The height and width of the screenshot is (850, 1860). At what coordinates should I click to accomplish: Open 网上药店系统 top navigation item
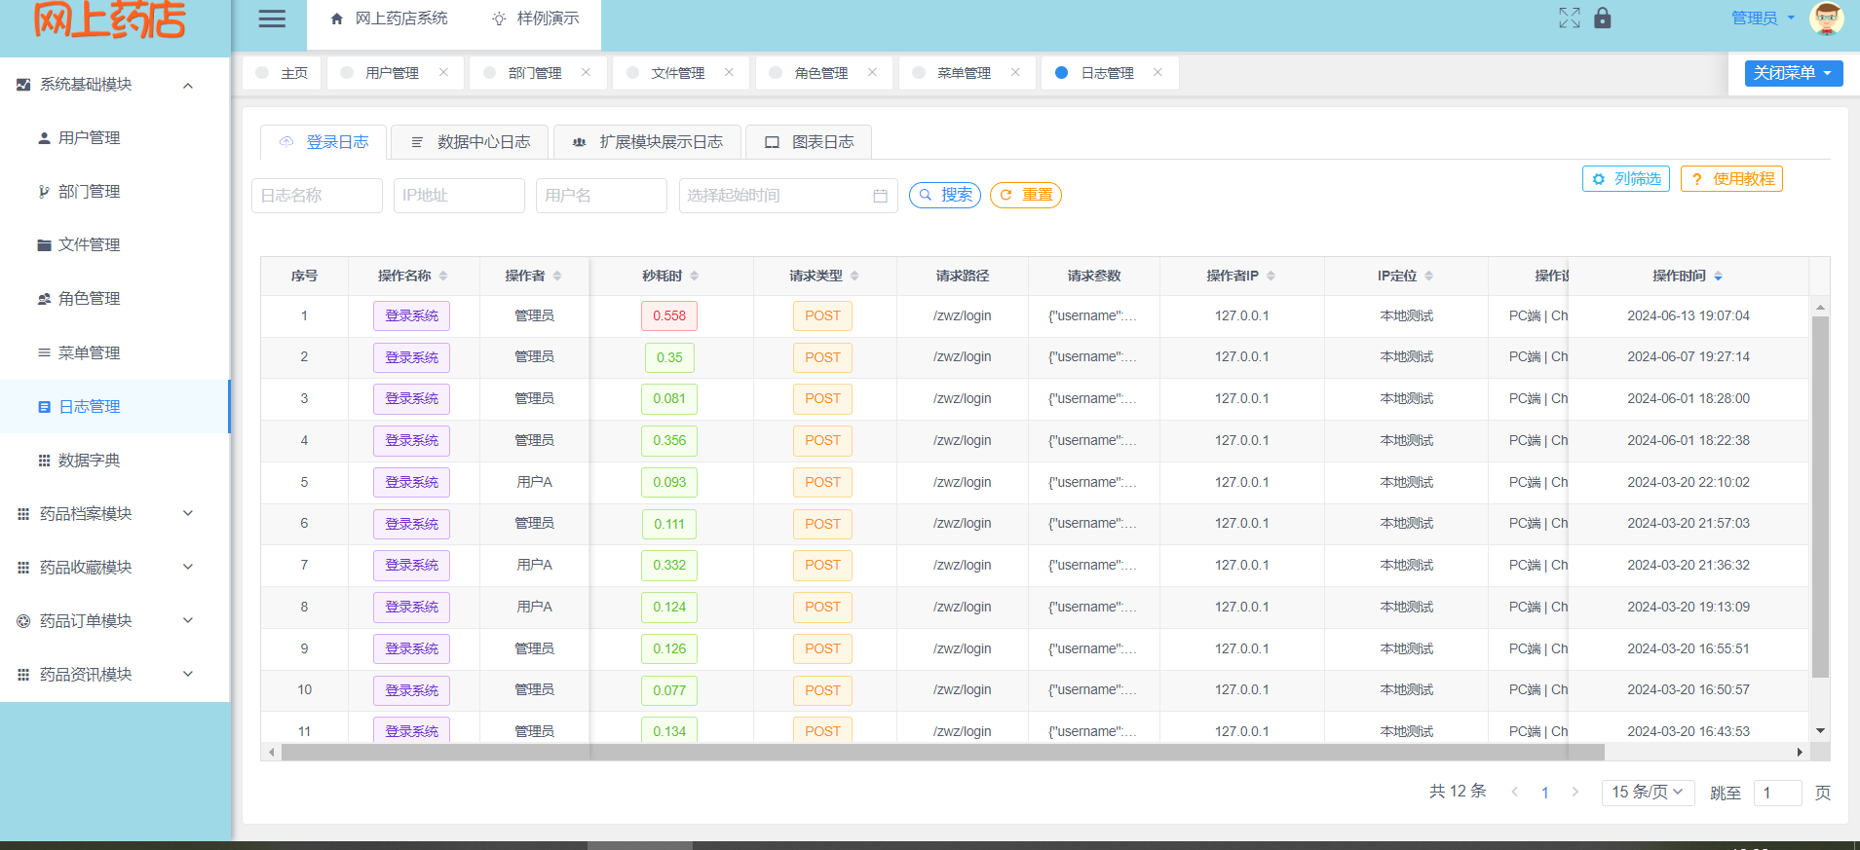(x=389, y=18)
